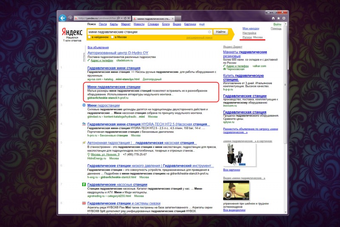Select the 'мини гидравлические ста...' browser tab
The image size is (340, 227).
[153, 19]
